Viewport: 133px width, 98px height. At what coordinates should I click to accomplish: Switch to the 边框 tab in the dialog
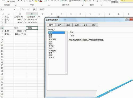[77, 25]
